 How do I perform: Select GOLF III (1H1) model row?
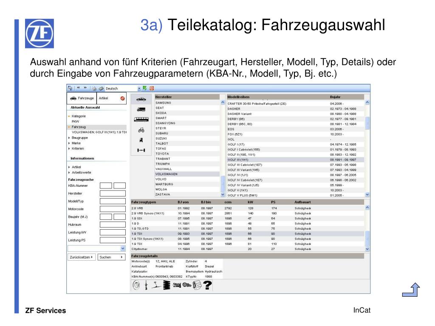pyautogui.click(x=296, y=160)
